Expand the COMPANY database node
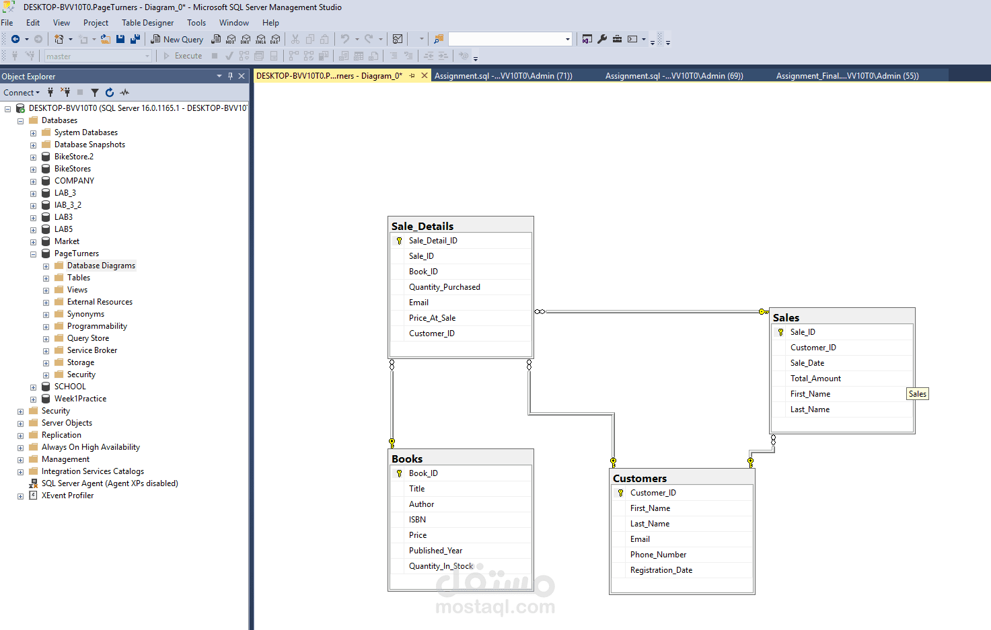Viewport: 991px width, 630px height. click(x=33, y=182)
